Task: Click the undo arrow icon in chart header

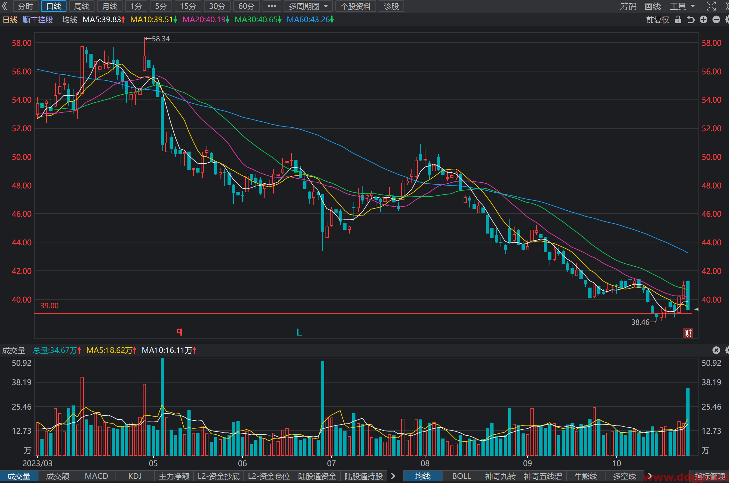Action: (x=691, y=20)
